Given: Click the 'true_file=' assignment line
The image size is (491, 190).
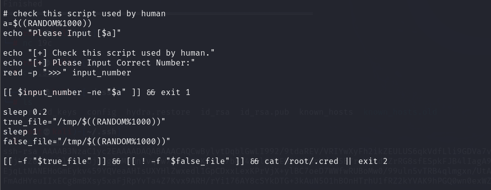Looking at the screenshot, I should coord(84,122).
